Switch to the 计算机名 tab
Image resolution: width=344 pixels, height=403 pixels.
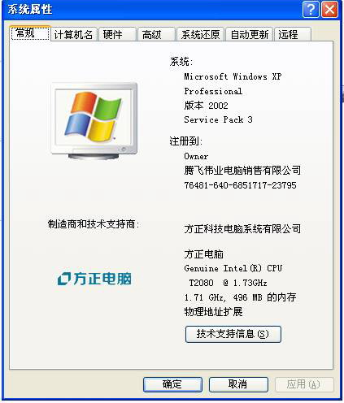[x=74, y=34]
